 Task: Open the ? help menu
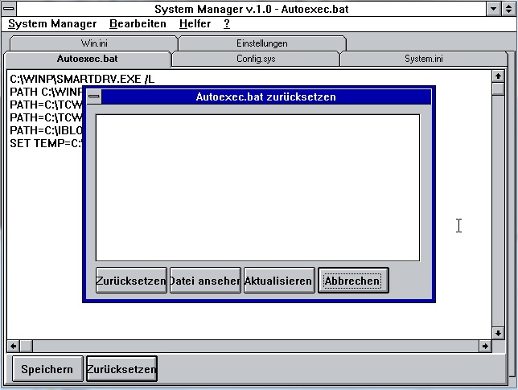coord(227,24)
